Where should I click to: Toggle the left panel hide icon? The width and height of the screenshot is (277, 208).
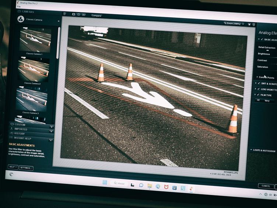point(65,14)
